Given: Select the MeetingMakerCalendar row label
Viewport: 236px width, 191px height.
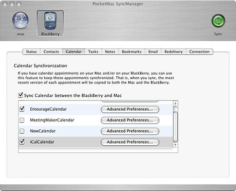Looking at the screenshot, I should click(x=52, y=120).
